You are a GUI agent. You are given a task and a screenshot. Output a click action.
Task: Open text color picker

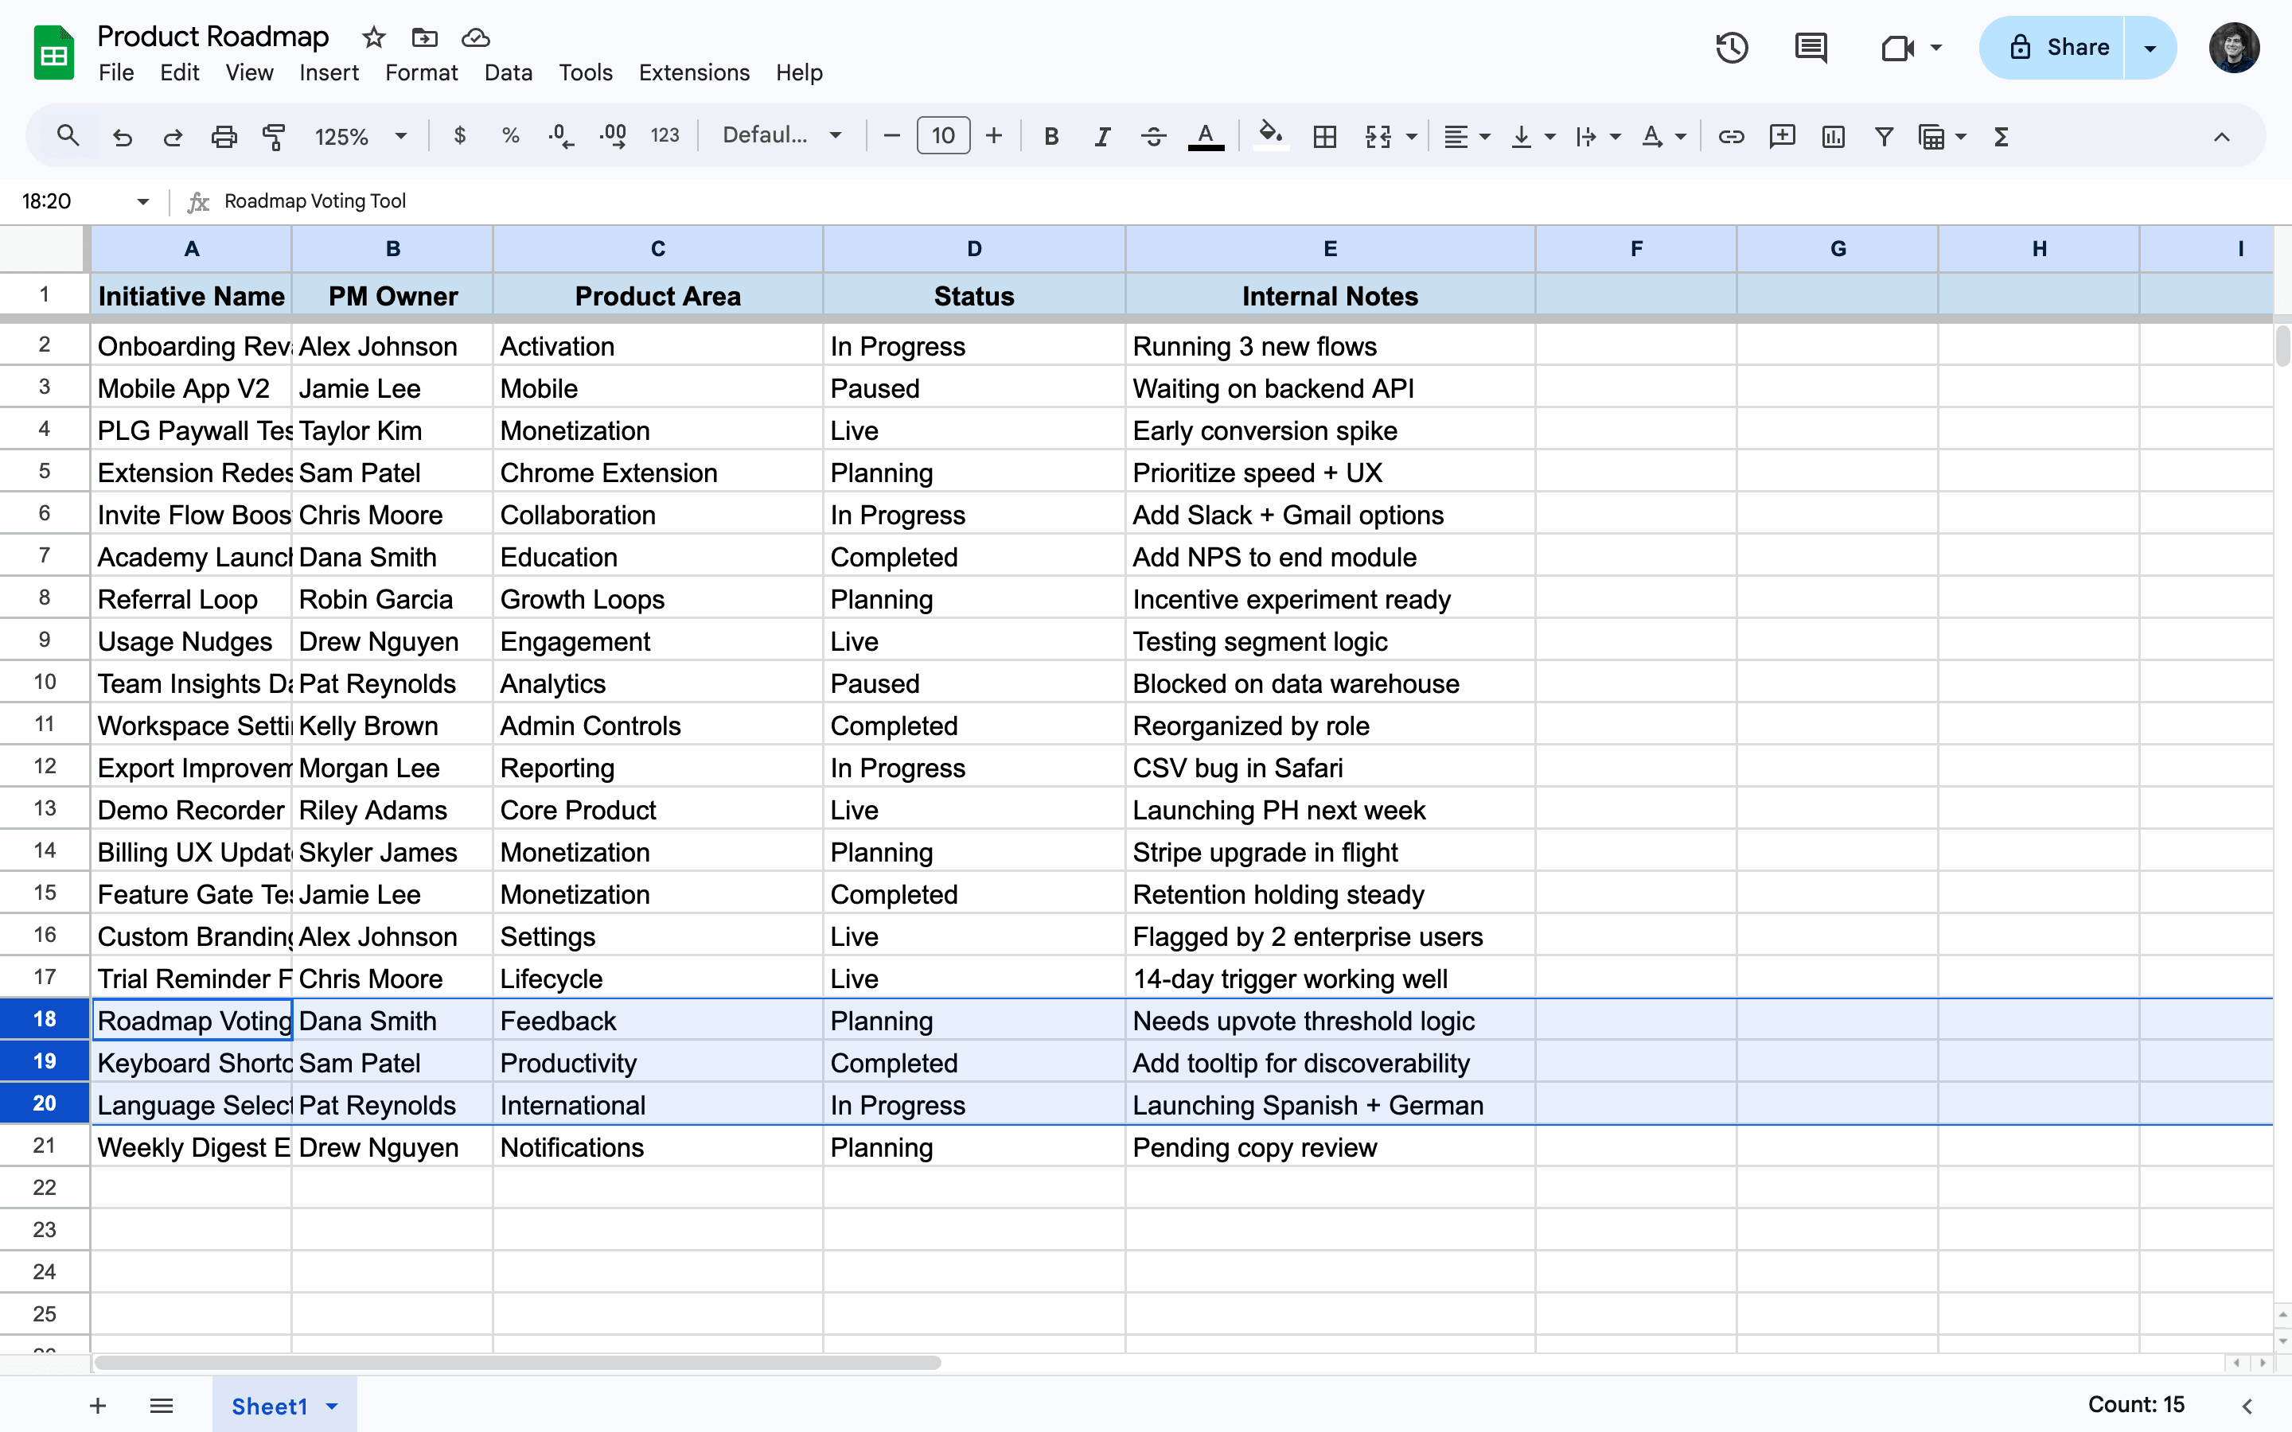coord(1205,136)
